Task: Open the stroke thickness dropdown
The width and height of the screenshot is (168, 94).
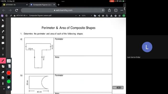Action: coord(9,61)
